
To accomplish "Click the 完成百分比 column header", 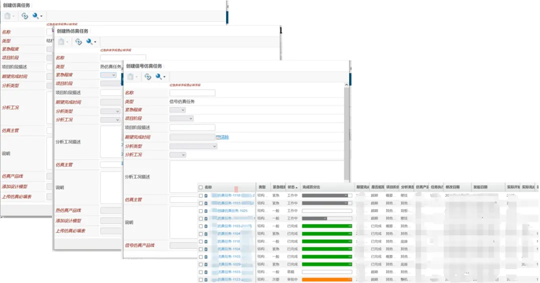I will pyautogui.click(x=311, y=187).
